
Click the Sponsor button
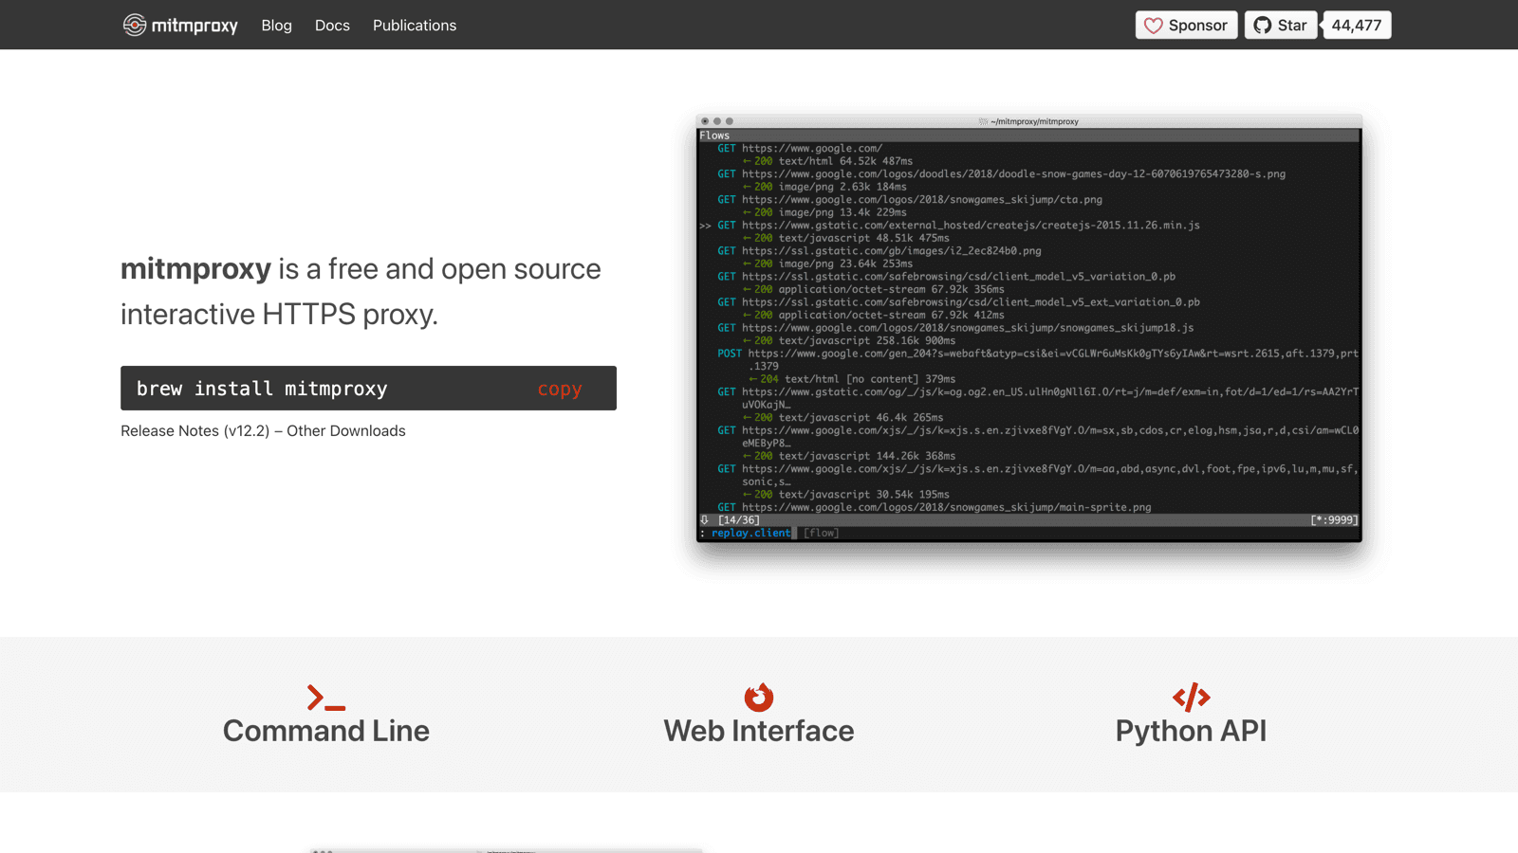(1186, 26)
